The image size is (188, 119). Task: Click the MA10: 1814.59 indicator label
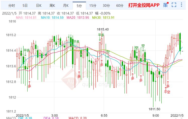point(52,17)
